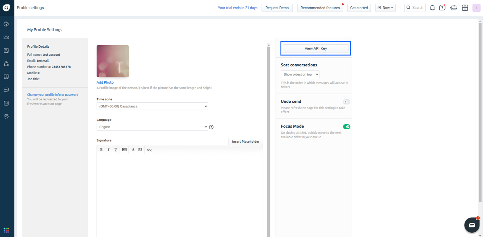This screenshot has height=237, width=483.
Task: Open your profile avatar menu
Action: pyautogui.click(x=476, y=8)
